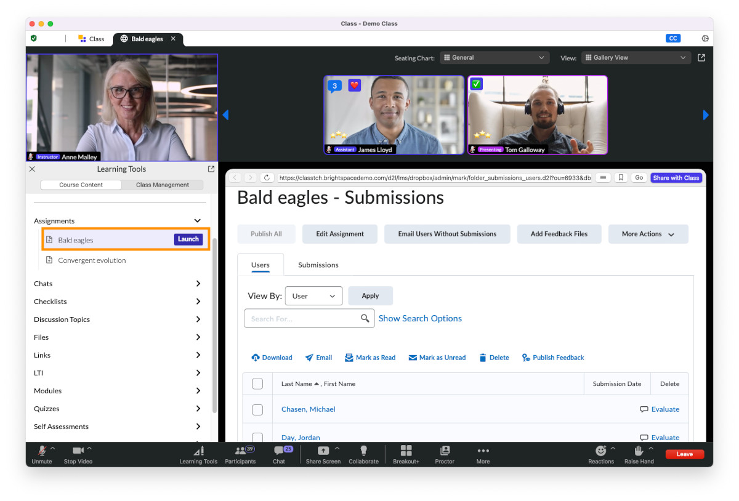This screenshot has height=501, width=739.
Task: Toggle closed captions CC button
Action: [x=672, y=38]
